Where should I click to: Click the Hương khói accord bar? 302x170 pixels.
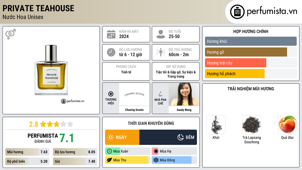click(251, 41)
